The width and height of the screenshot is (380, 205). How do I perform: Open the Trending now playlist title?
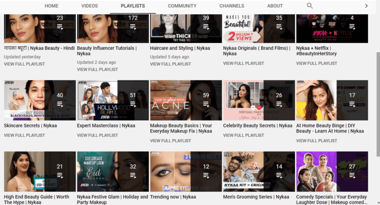point(173,197)
